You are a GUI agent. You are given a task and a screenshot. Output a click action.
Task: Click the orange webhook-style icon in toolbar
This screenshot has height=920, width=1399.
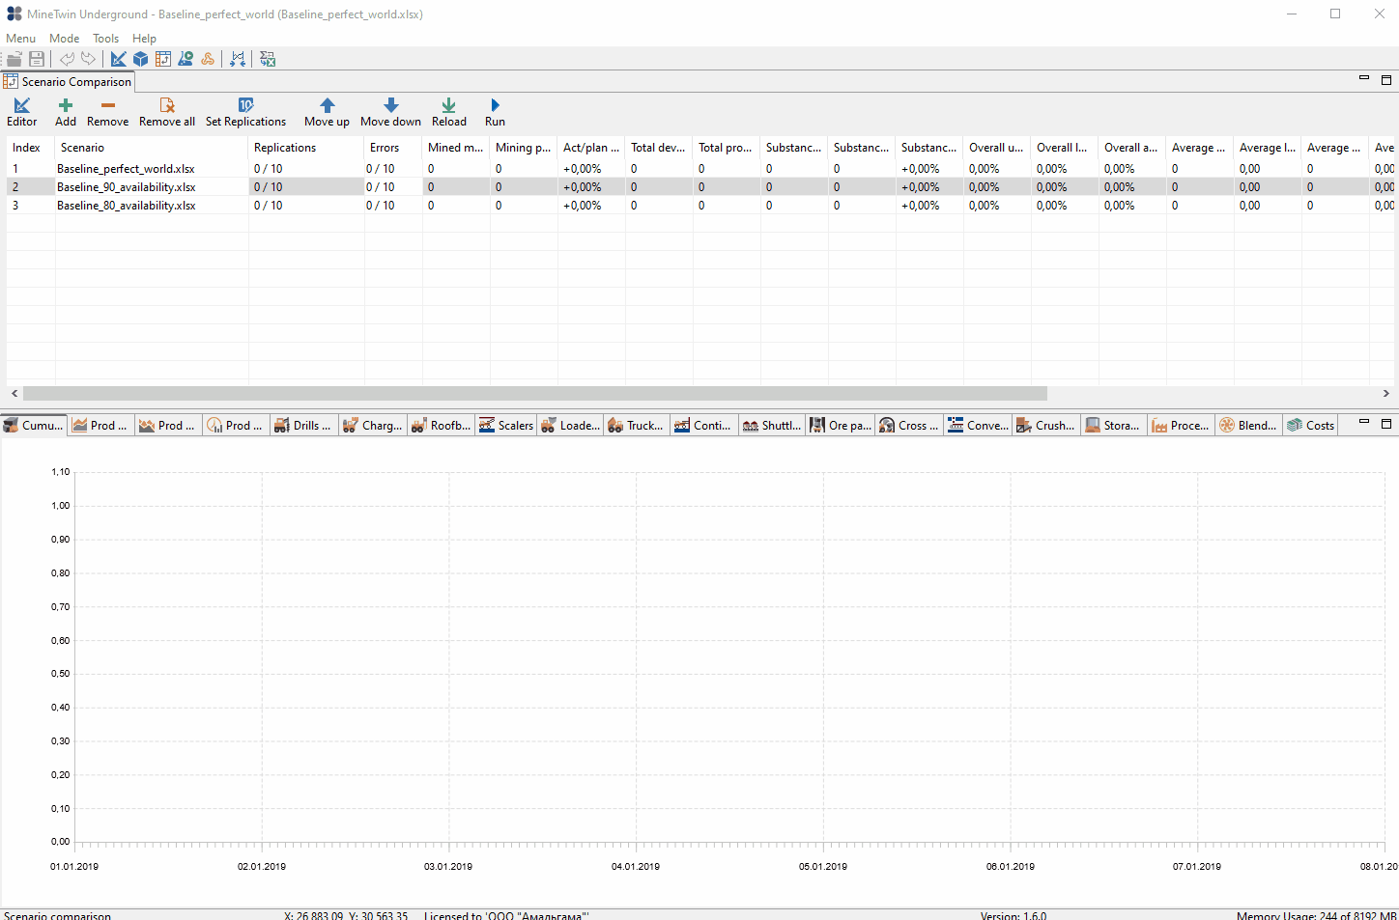click(x=208, y=59)
